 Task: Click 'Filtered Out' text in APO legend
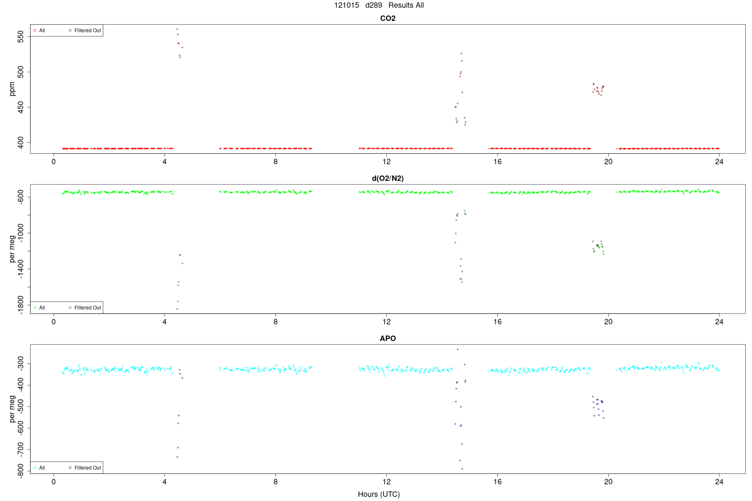tap(88, 468)
